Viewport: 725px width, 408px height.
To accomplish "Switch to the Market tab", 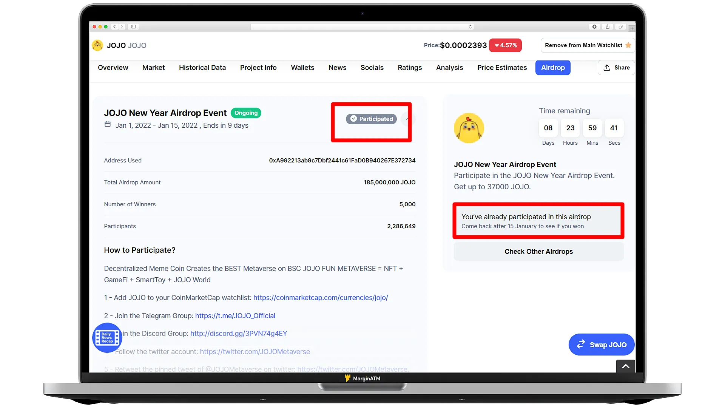I will pyautogui.click(x=153, y=68).
